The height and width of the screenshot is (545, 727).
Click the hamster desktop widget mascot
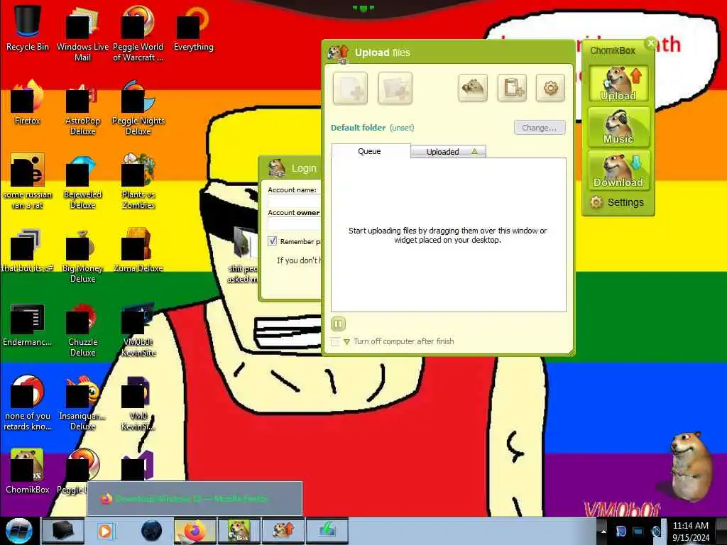click(x=691, y=467)
